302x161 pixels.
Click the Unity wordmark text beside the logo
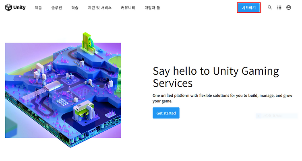click(x=19, y=8)
